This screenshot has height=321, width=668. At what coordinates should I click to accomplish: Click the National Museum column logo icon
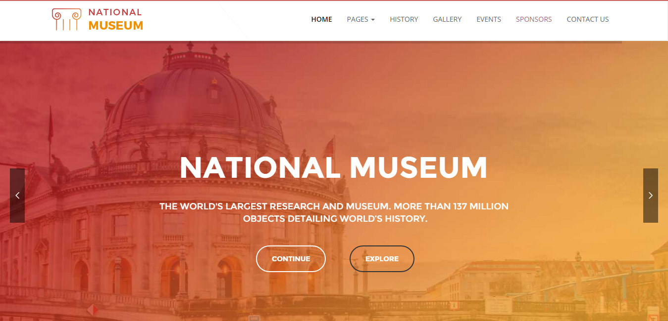67,19
